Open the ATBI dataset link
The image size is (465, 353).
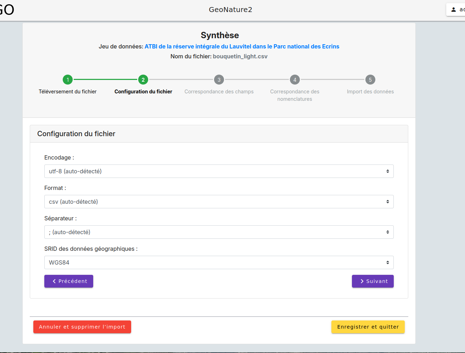pyautogui.click(x=242, y=46)
